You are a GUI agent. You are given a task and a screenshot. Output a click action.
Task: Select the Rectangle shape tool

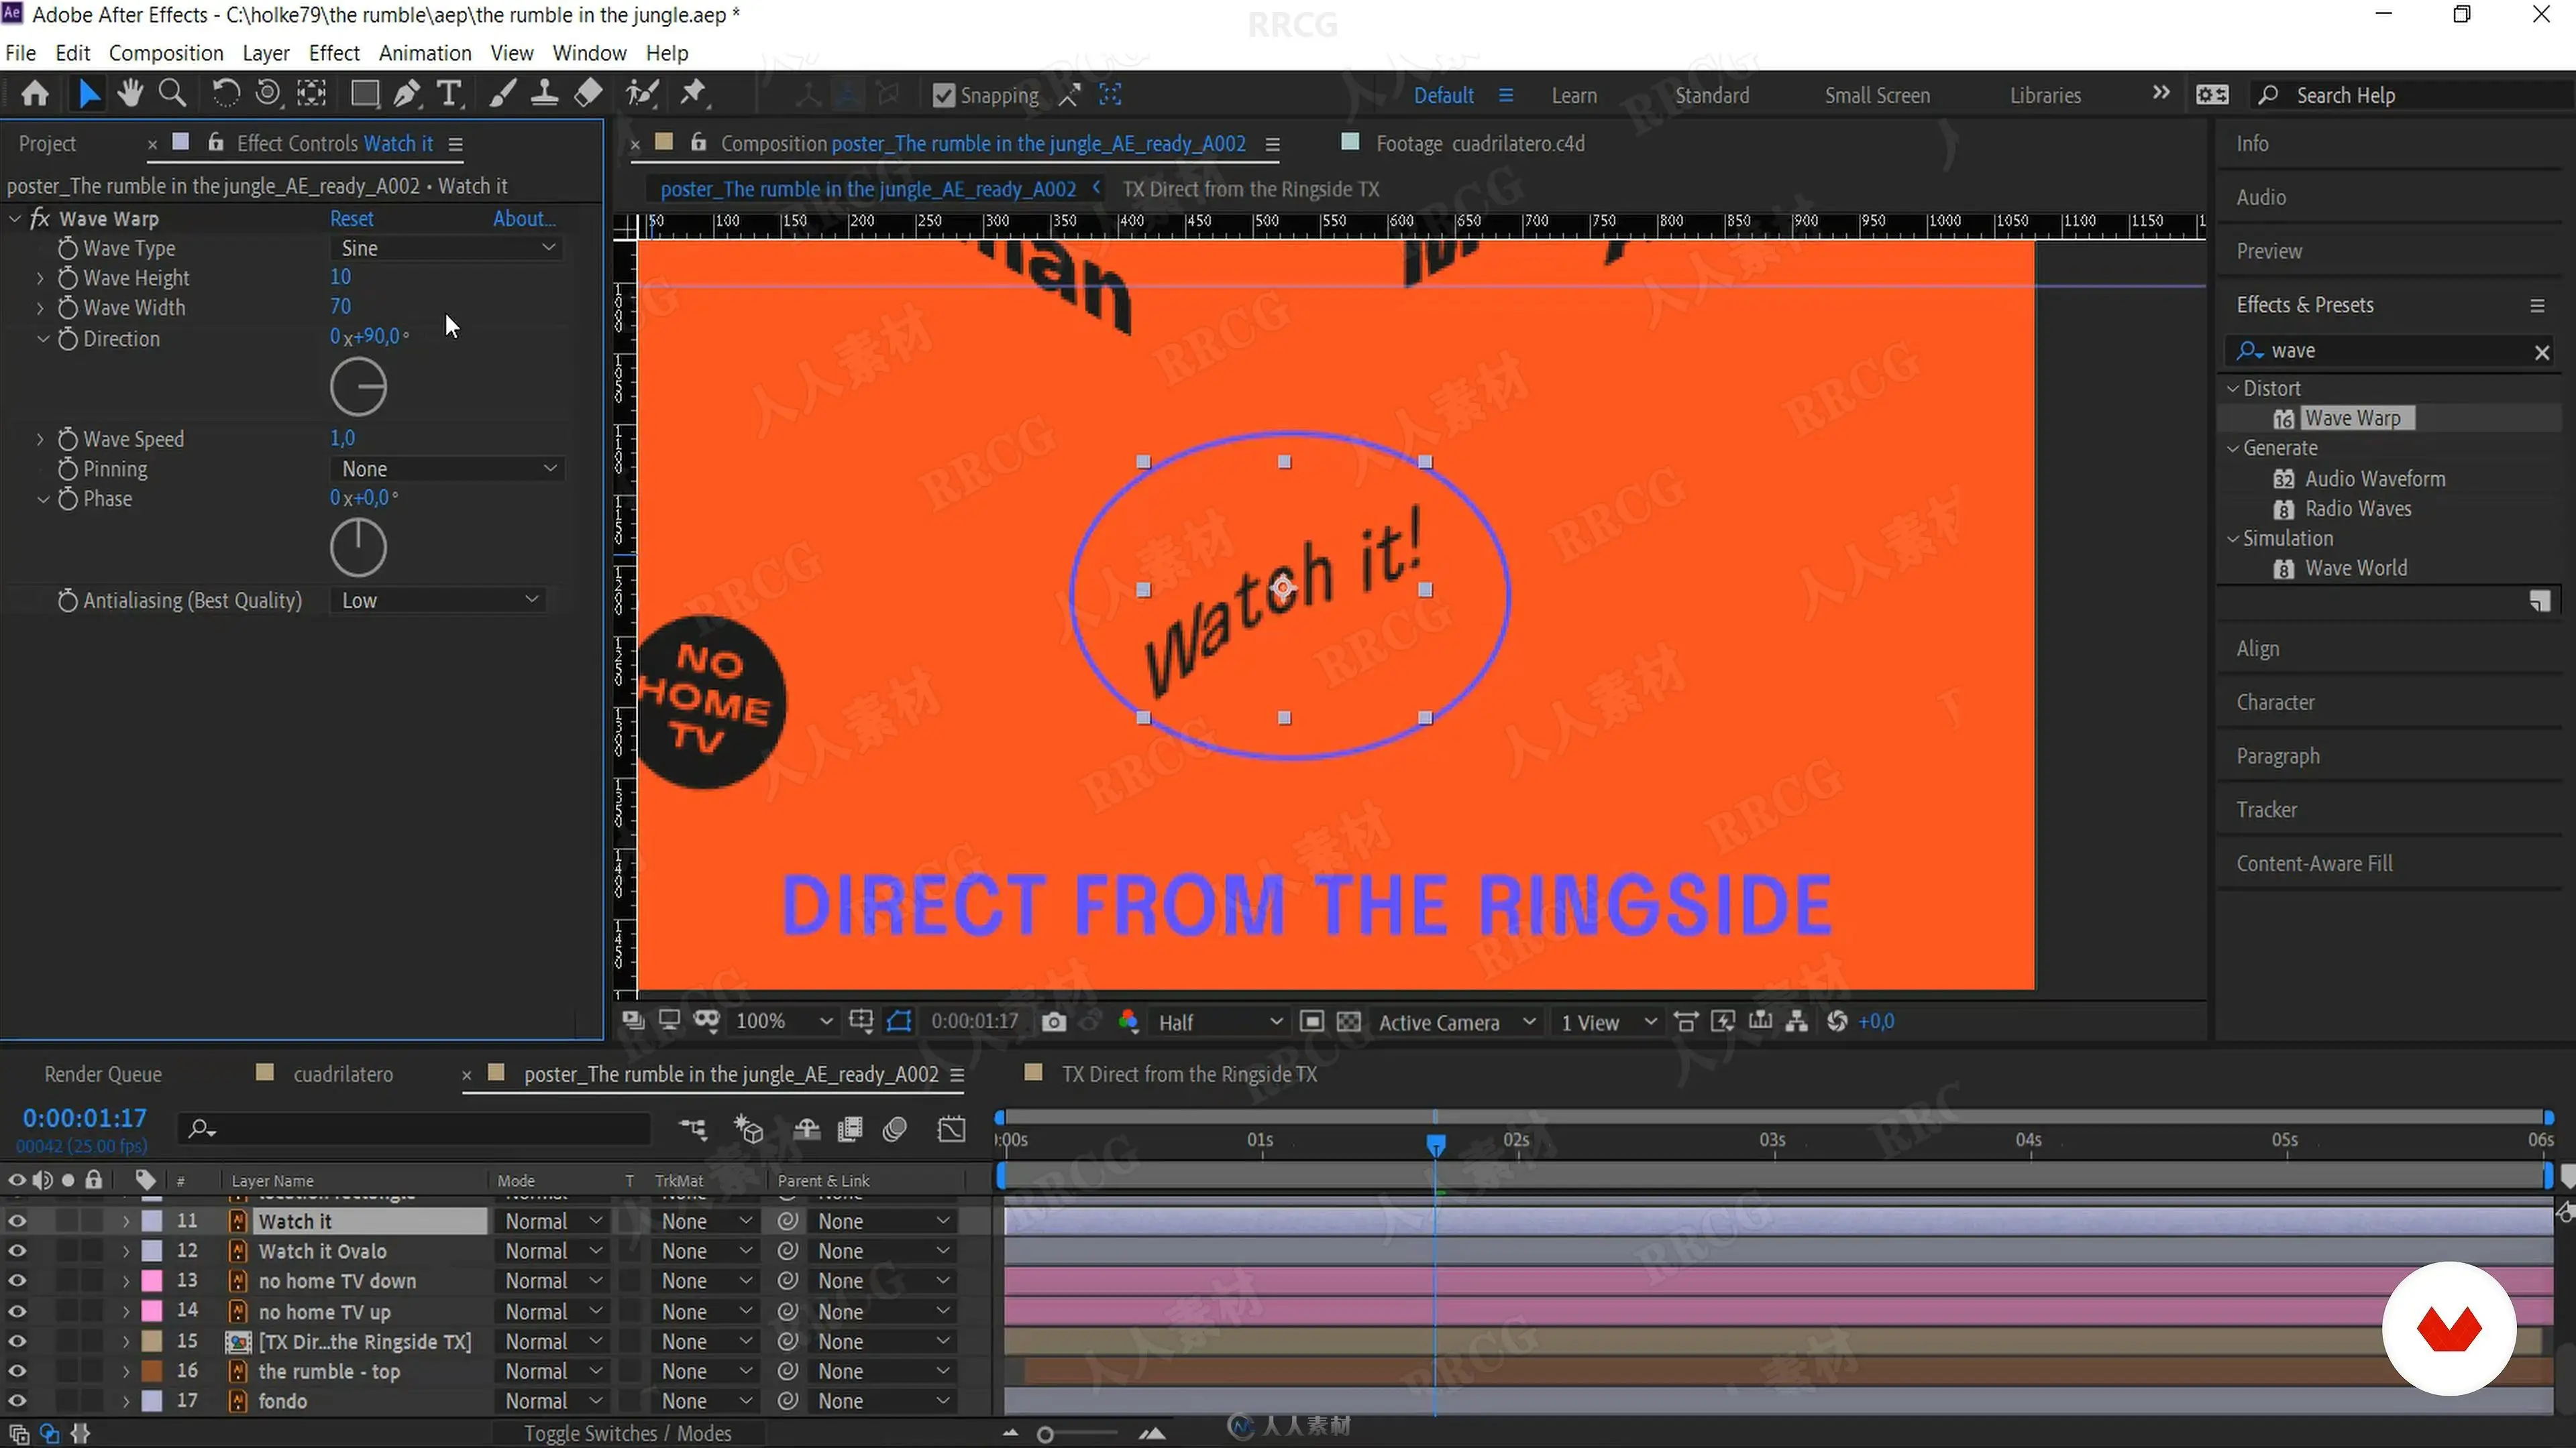[x=364, y=94]
